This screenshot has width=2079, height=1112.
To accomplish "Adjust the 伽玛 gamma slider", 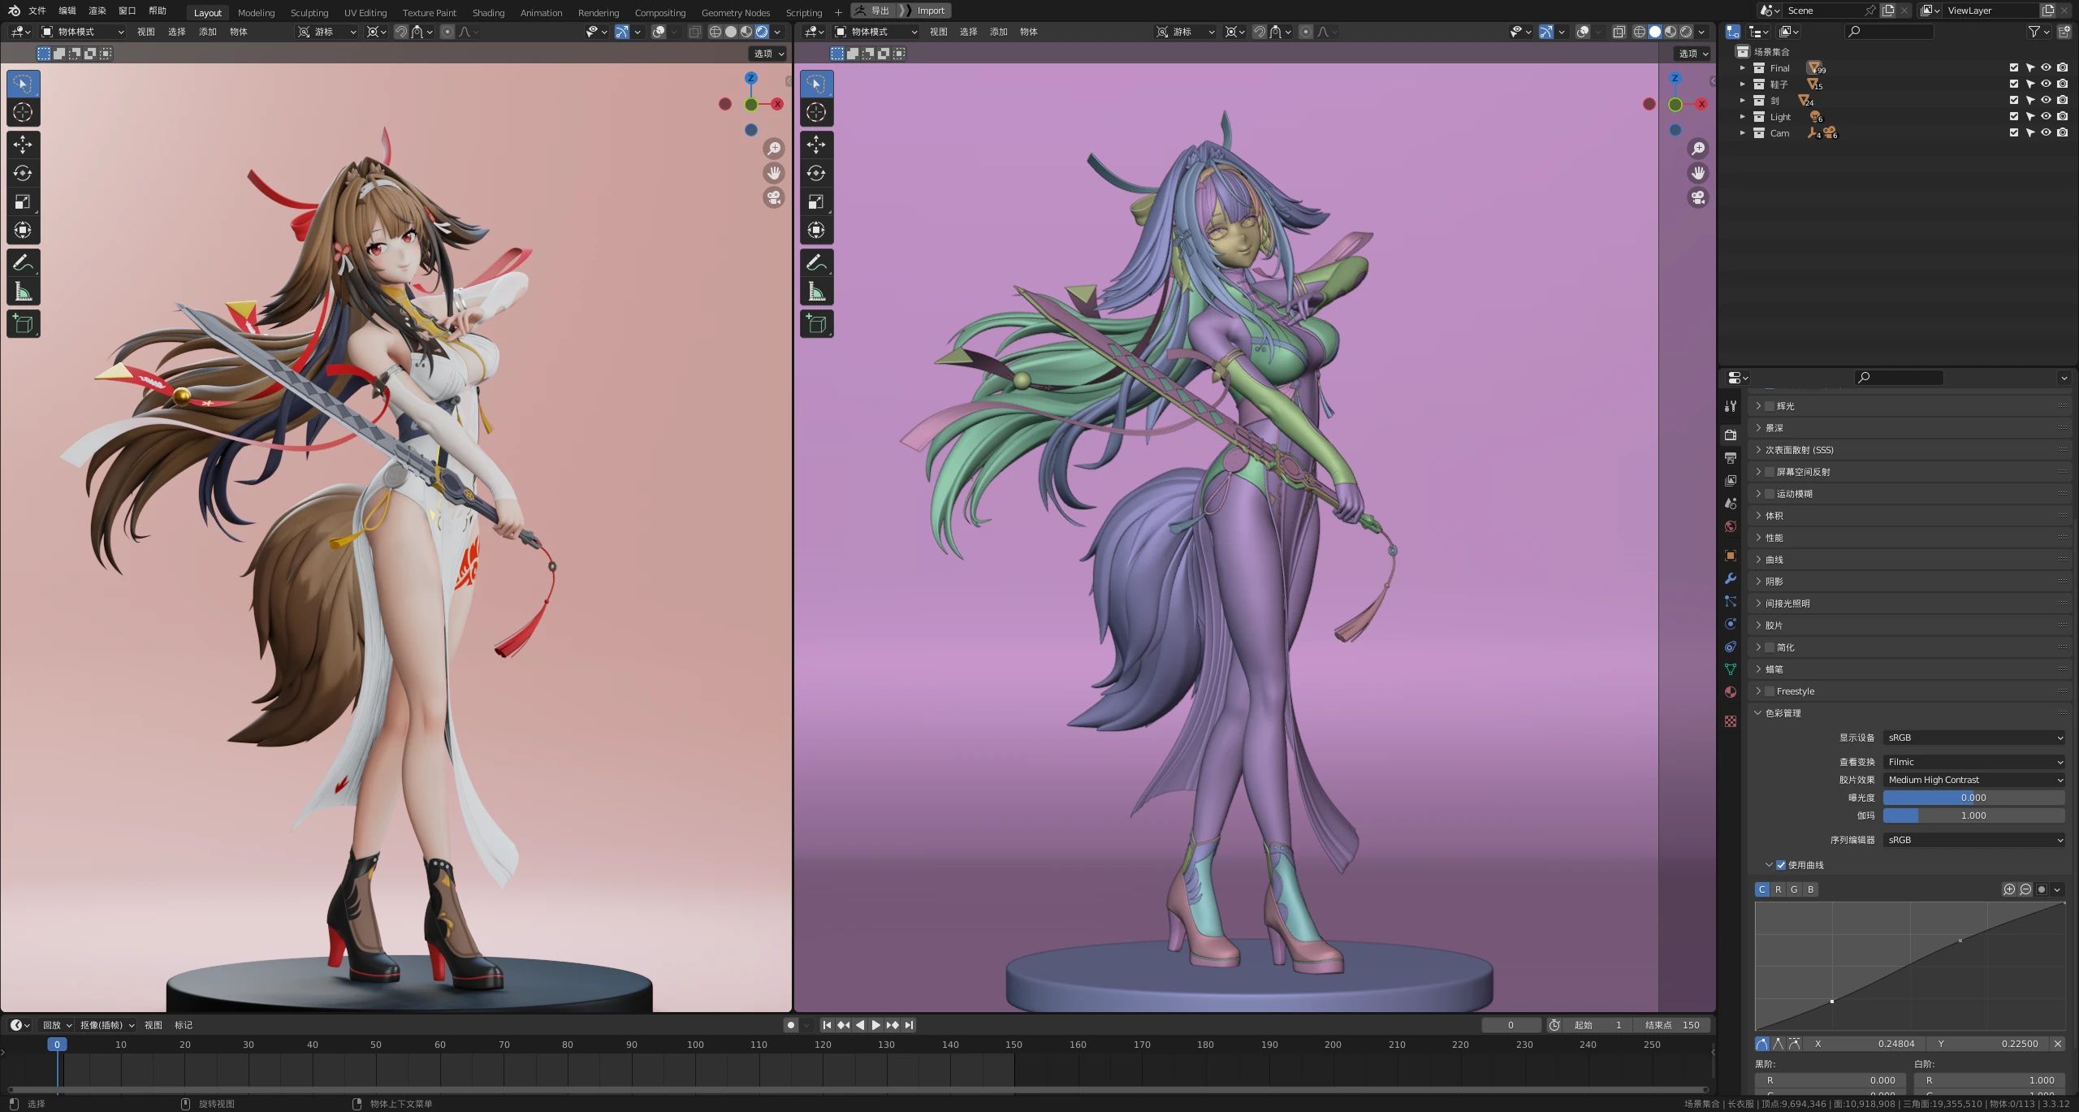I will pos(1973,816).
